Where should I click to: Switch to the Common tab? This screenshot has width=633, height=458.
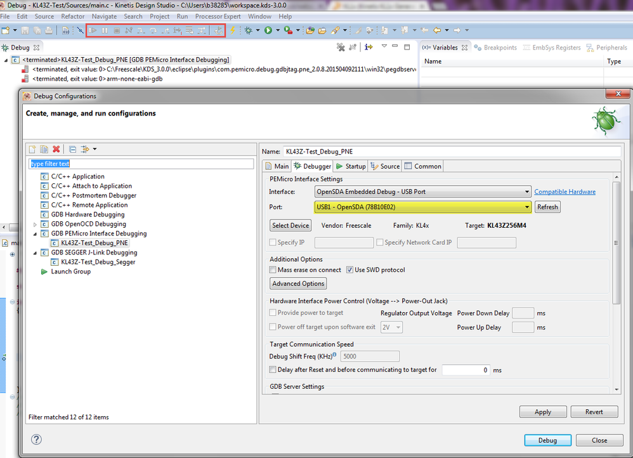(x=422, y=166)
